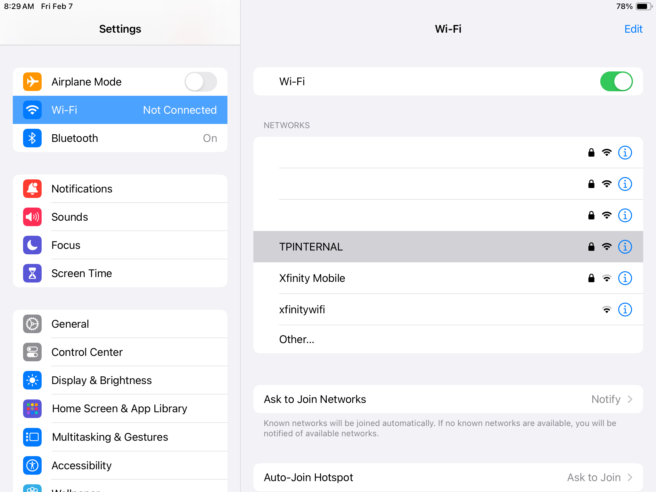Tap the Edit button
This screenshot has width=656, height=492.
[633, 29]
